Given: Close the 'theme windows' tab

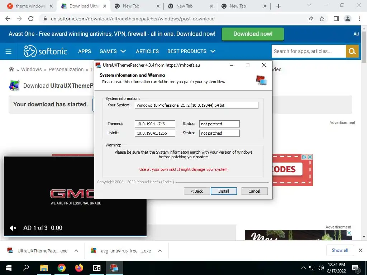Looking at the screenshot, I should coord(51,6).
